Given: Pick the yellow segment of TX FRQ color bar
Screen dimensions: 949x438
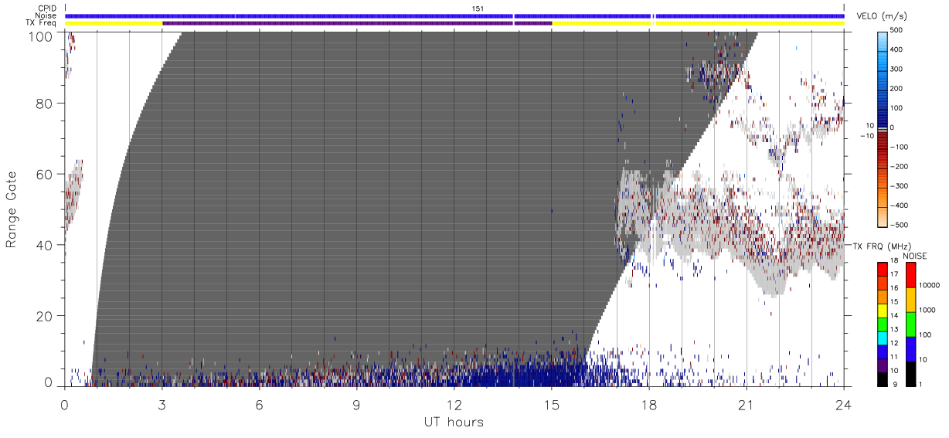Looking at the screenshot, I should [x=882, y=310].
